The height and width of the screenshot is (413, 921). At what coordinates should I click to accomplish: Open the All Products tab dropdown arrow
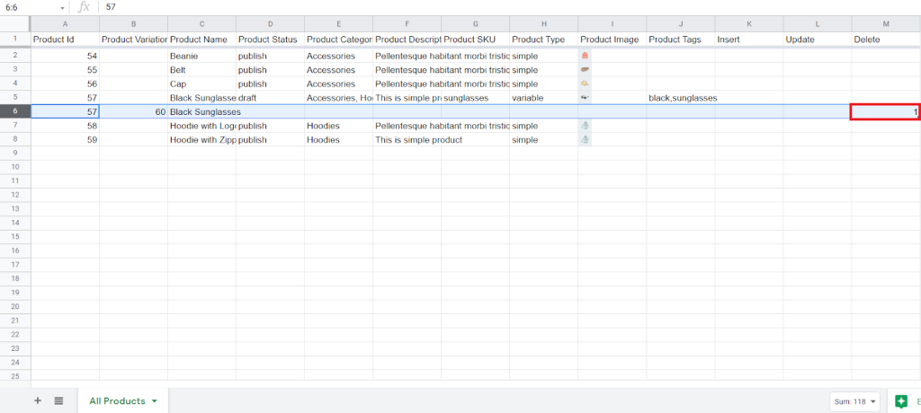coord(155,401)
